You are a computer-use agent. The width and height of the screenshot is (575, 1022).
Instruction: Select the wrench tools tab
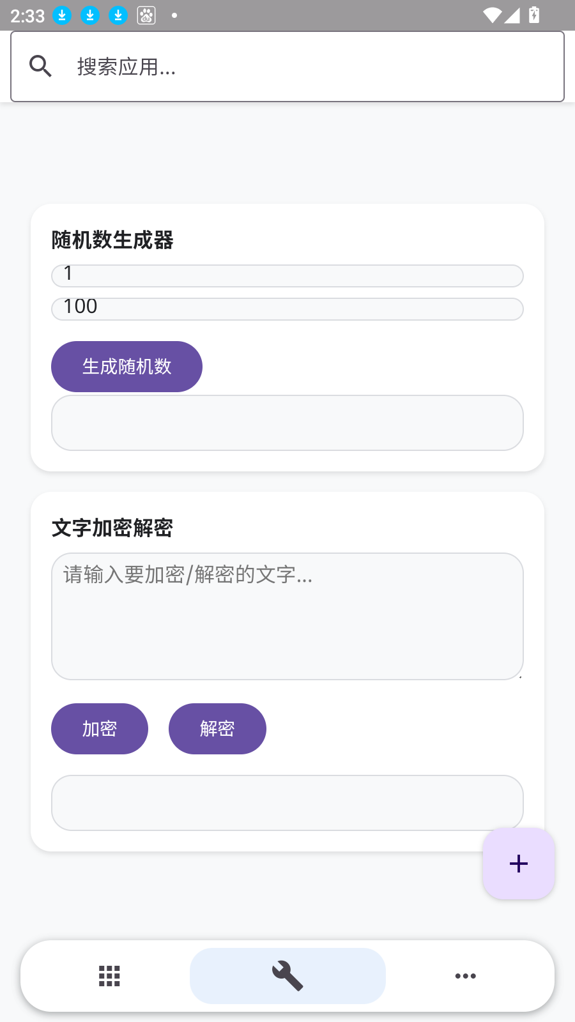pyautogui.click(x=287, y=976)
